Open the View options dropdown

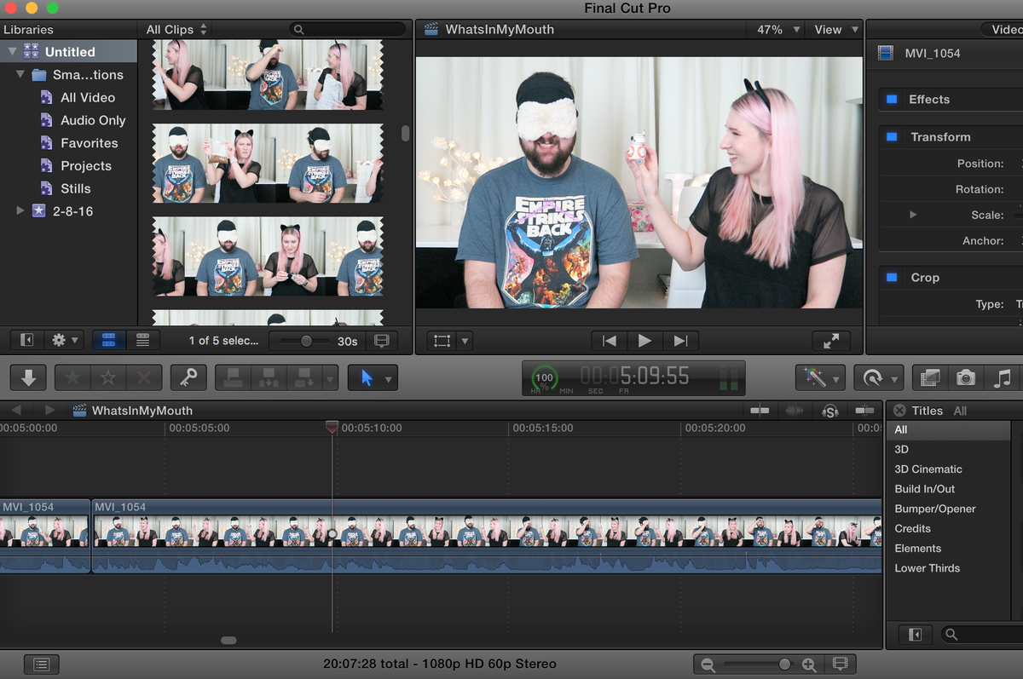point(835,29)
